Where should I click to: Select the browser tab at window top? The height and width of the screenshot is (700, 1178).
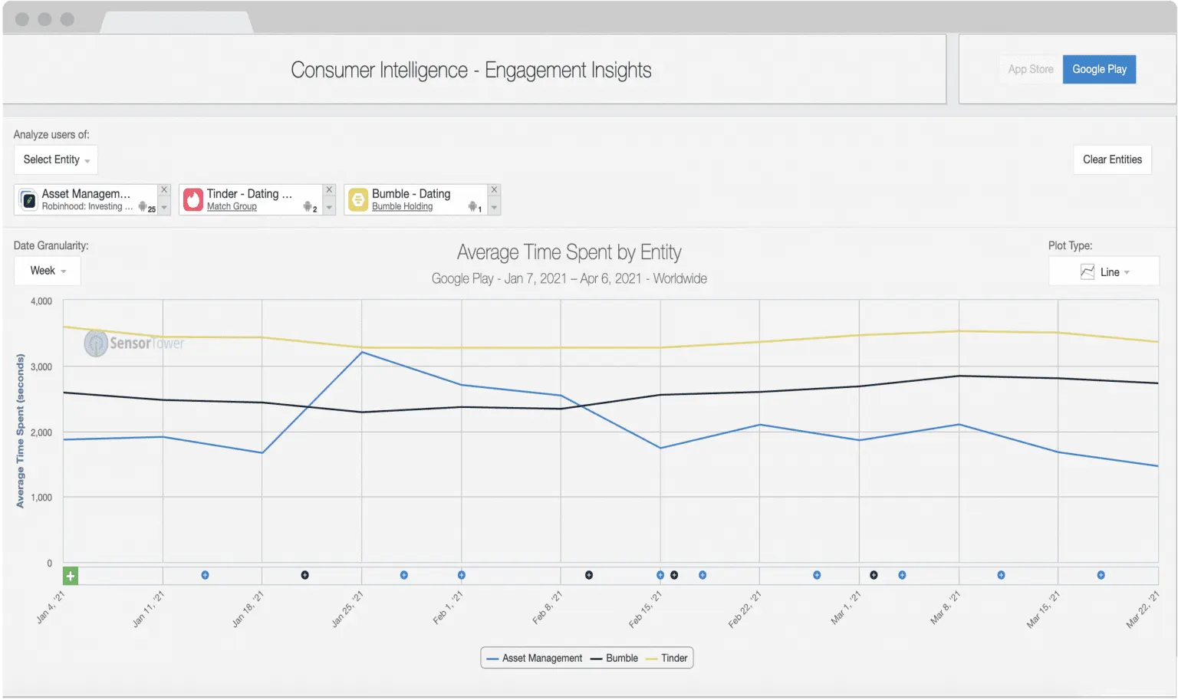176,22
